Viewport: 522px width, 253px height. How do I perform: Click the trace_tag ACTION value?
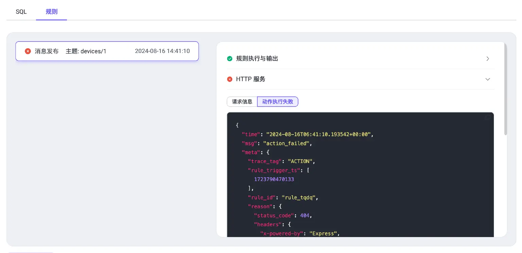(x=300, y=161)
